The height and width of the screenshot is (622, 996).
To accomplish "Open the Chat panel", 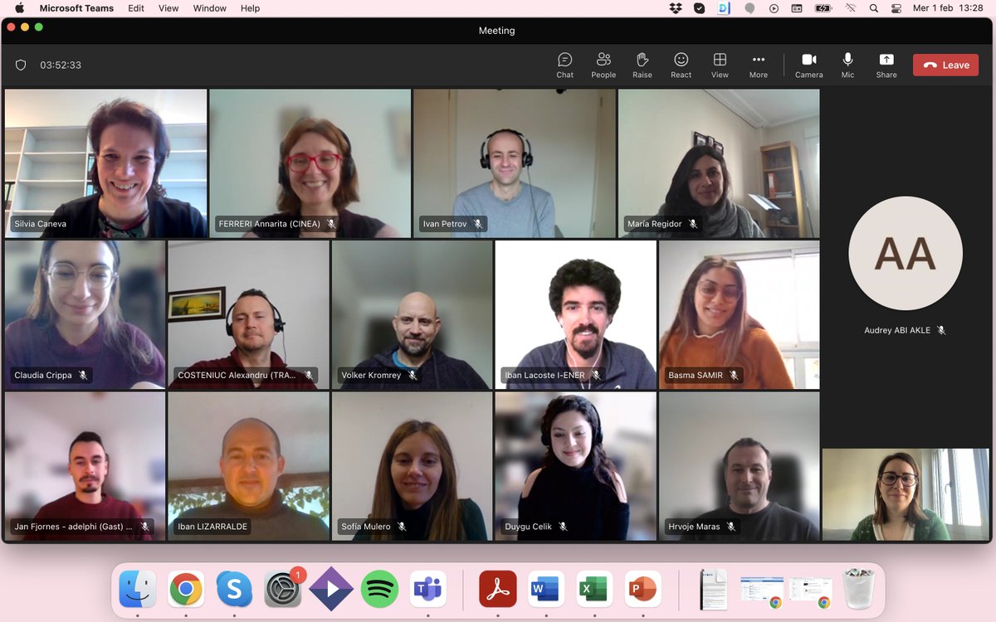I will [x=564, y=65].
